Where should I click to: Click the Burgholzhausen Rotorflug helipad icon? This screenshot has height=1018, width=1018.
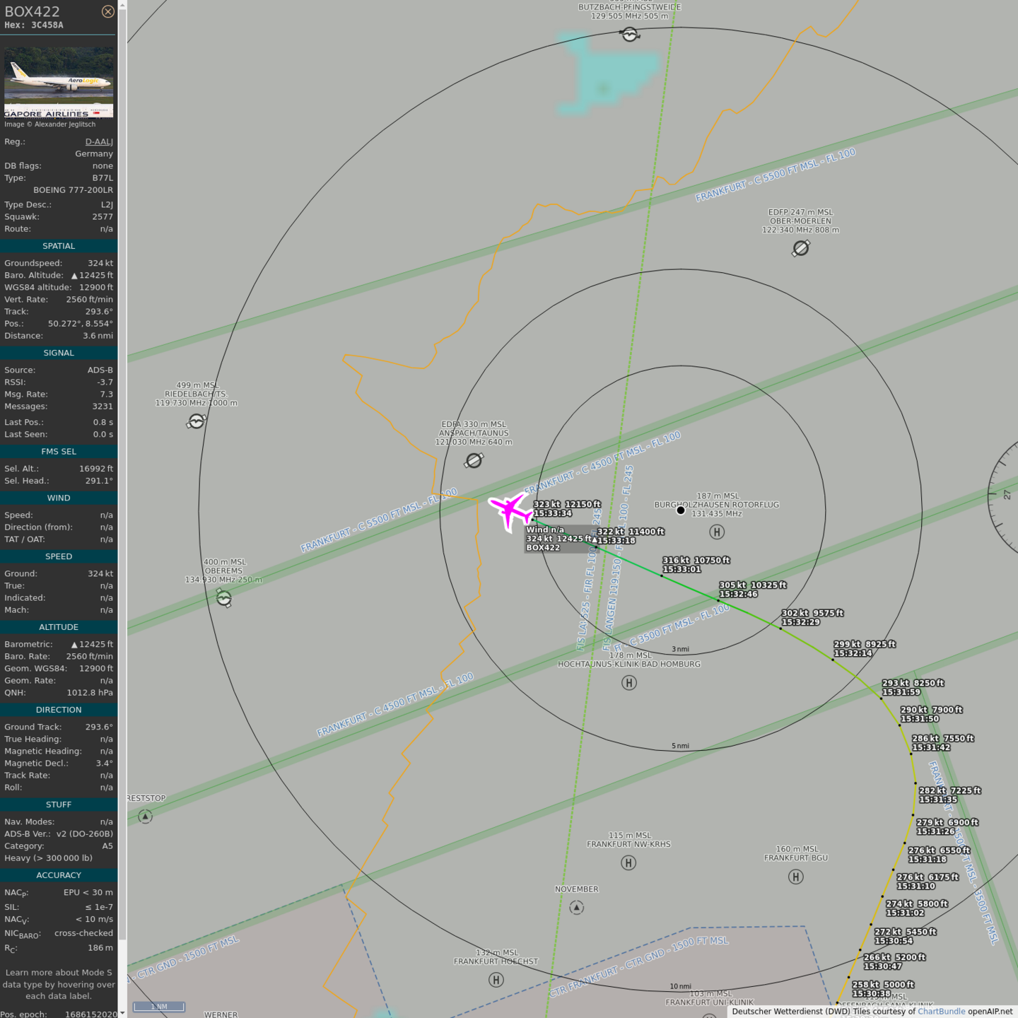(x=717, y=532)
